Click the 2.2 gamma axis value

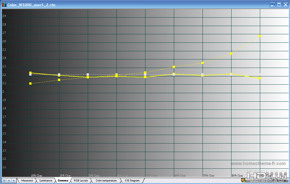coord(4,75)
